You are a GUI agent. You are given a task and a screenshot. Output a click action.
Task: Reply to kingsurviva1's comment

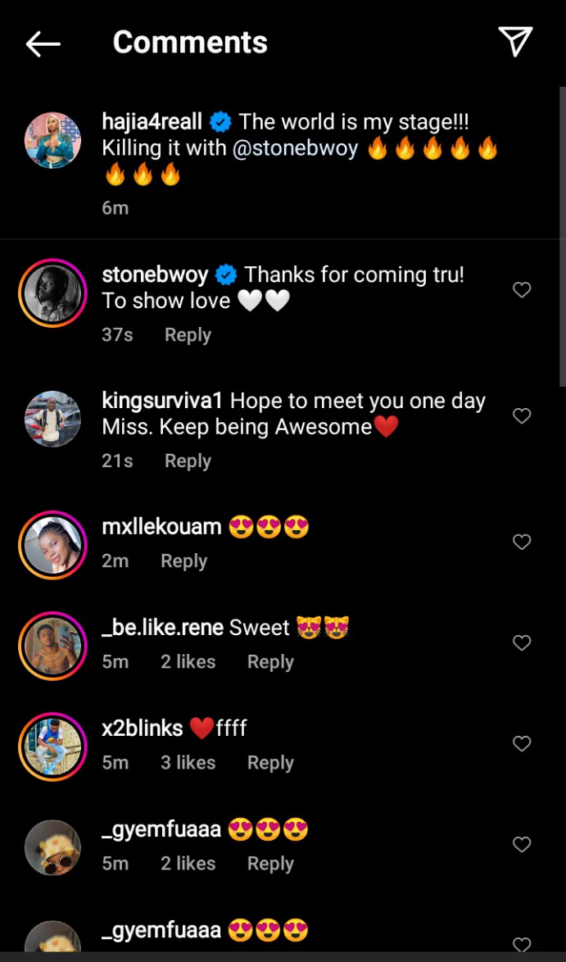pyautogui.click(x=188, y=461)
